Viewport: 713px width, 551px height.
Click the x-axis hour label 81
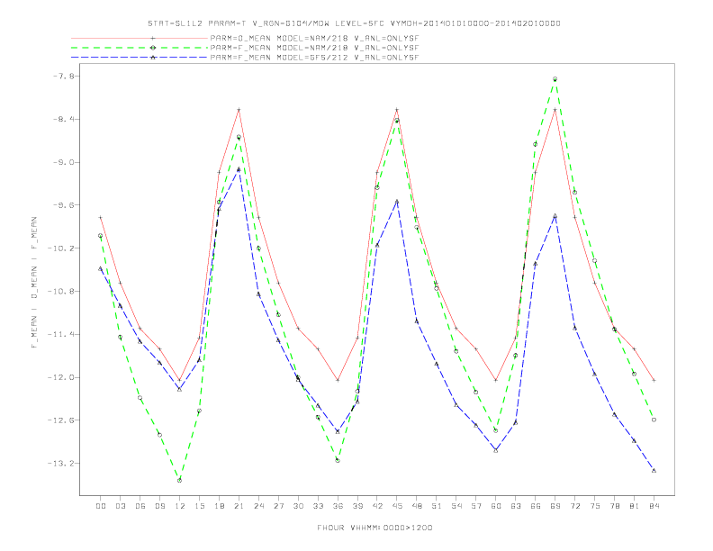635,506
